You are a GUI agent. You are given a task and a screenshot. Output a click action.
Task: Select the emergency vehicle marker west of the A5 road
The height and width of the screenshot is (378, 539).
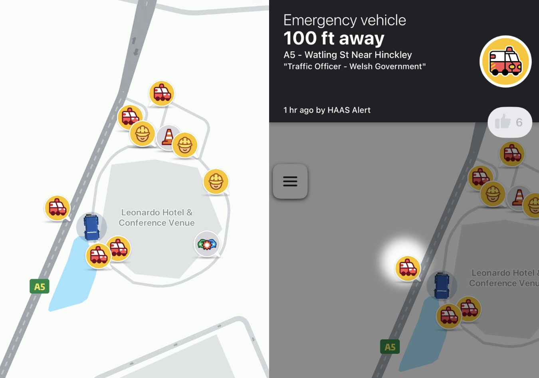pyautogui.click(x=57, y=208)
